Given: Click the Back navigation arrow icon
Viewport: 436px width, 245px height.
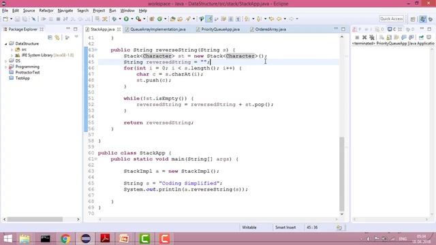Looking at the screenshot, I should pyautogui.click(x=279, y=19).
